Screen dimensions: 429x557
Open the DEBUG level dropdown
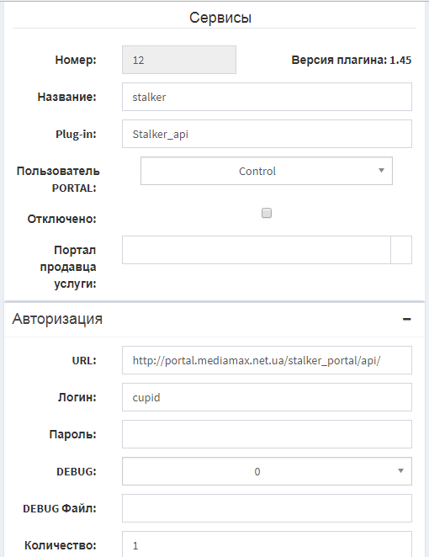click(267, 471)
